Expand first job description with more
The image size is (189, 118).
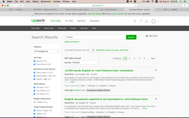[x=72, y=82]
